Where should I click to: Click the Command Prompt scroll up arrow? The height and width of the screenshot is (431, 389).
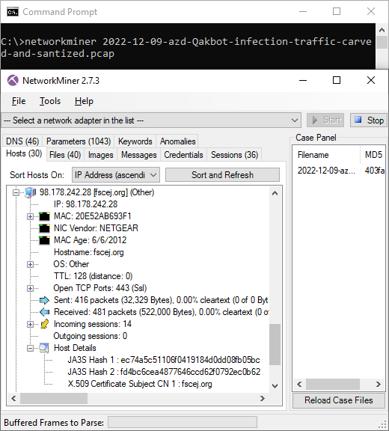pos(382,30)
